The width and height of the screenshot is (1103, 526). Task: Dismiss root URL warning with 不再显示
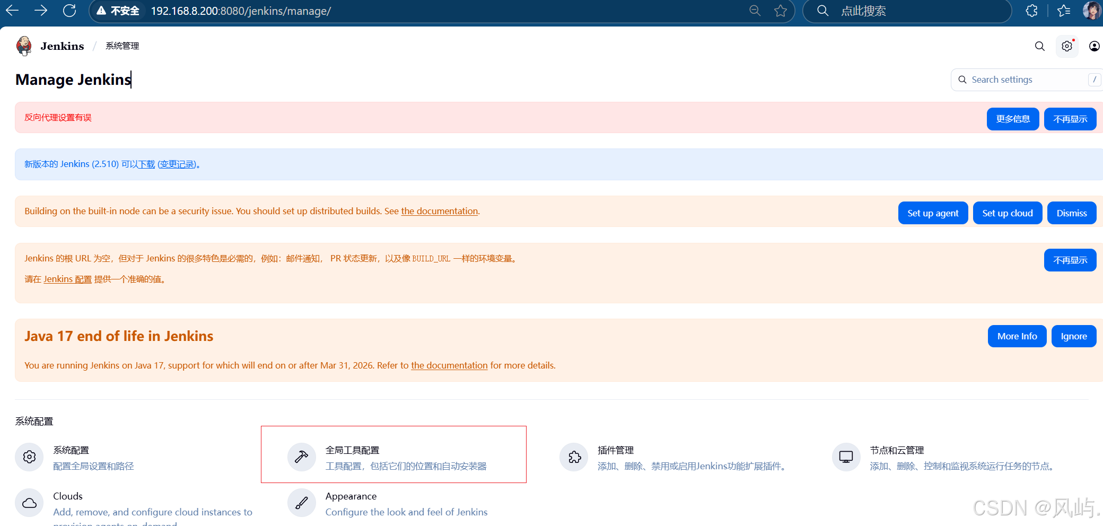coord(1070,260)
